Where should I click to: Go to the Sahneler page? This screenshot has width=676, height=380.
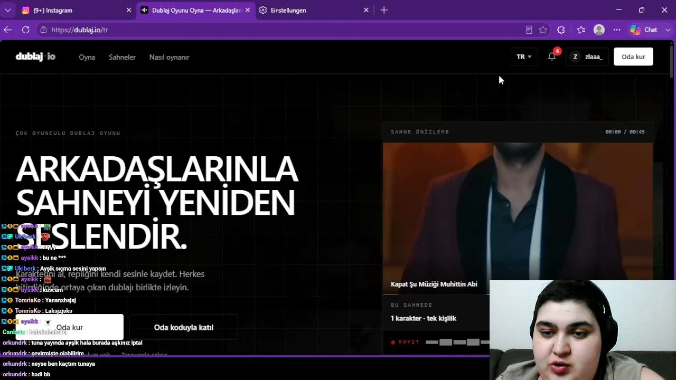pos(122,57)
